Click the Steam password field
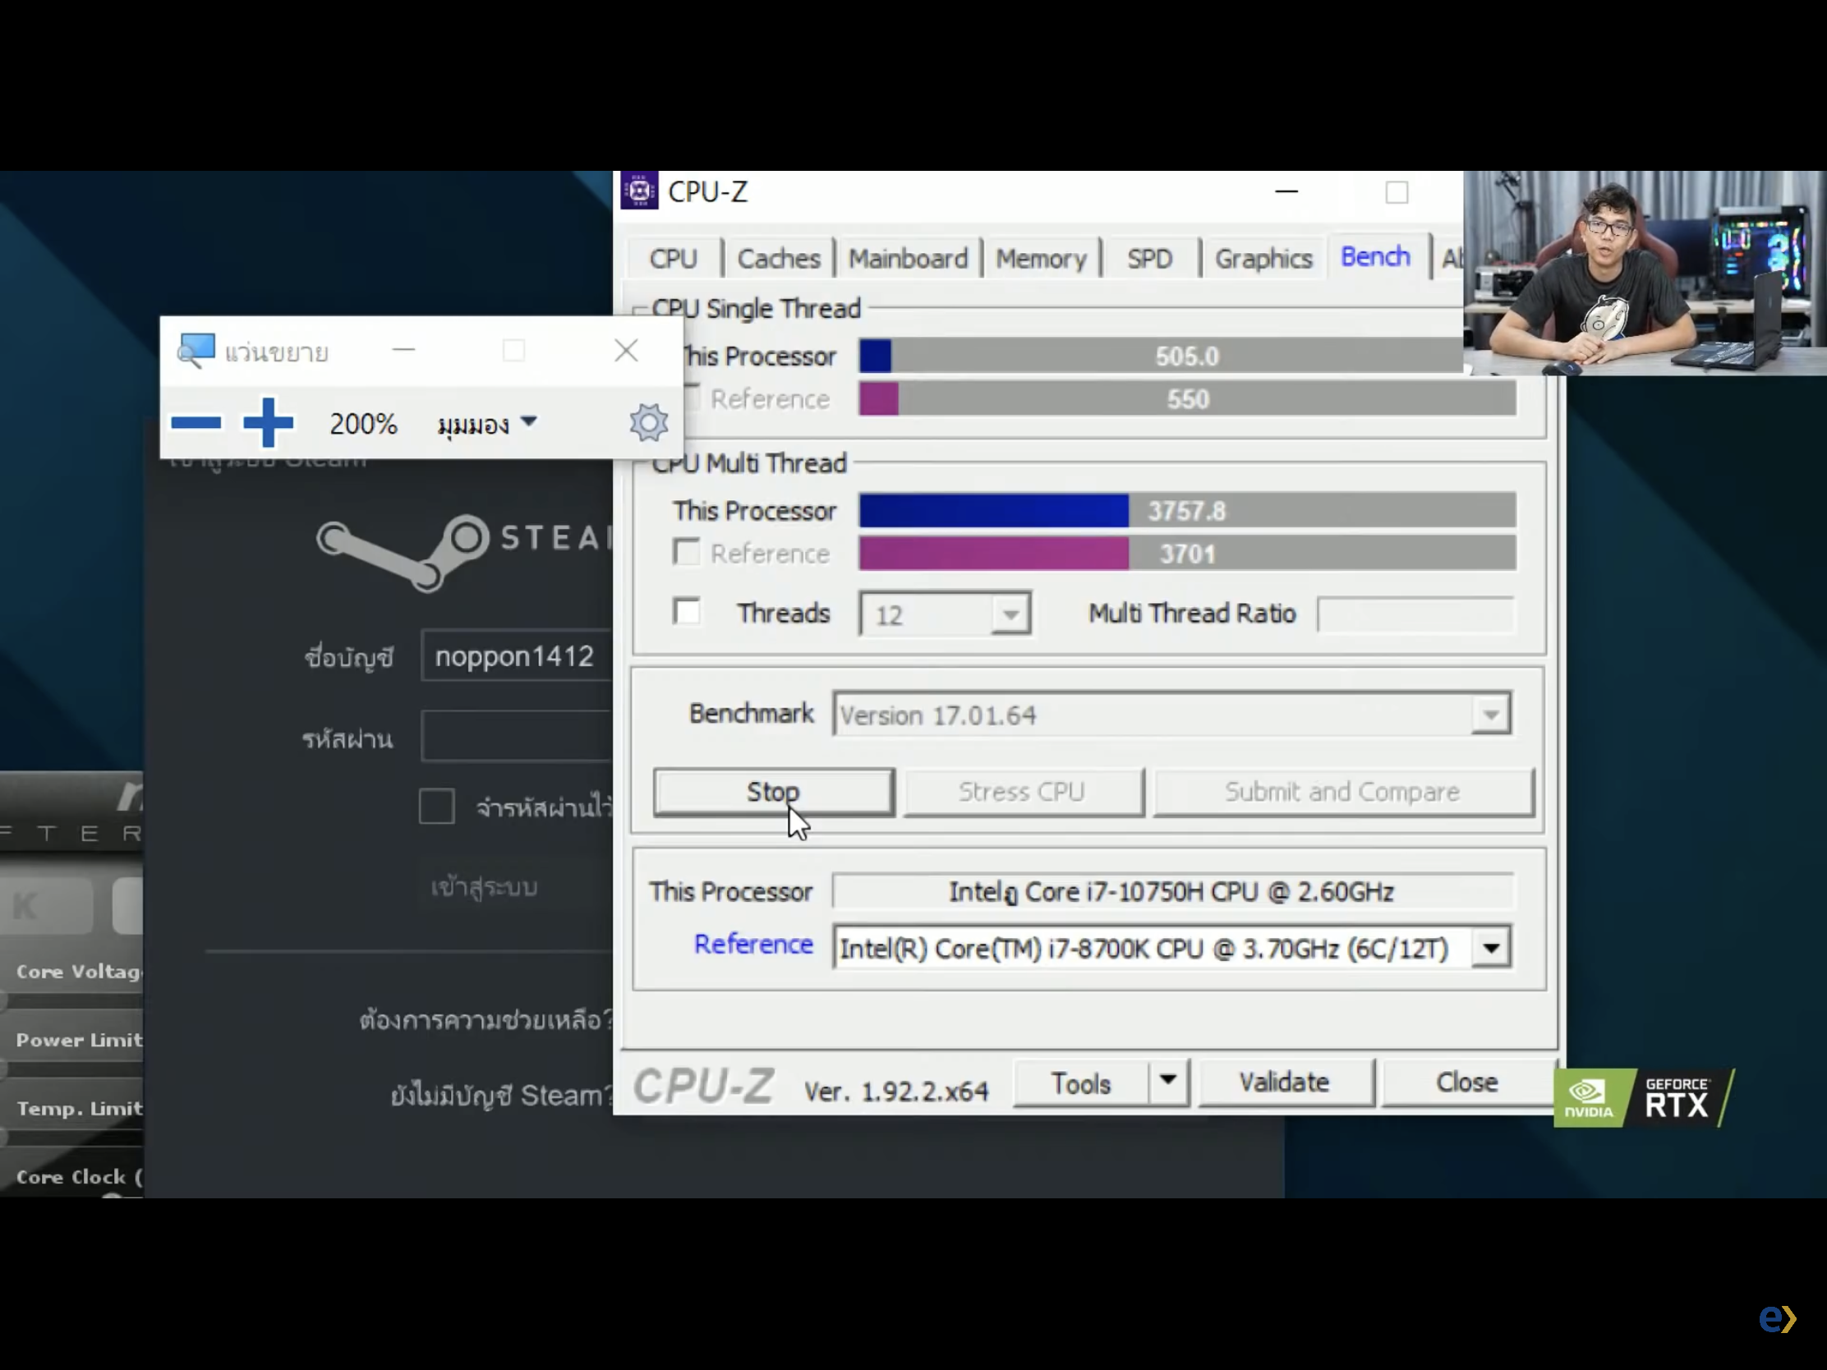 [517, 735]
